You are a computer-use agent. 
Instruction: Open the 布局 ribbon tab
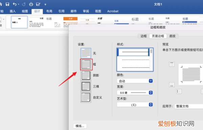click(x=49, y=11)
